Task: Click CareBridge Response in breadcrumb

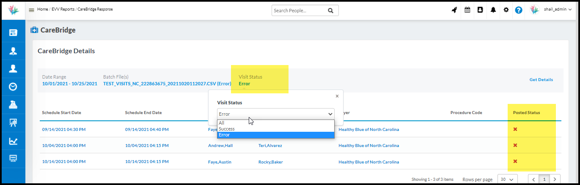Action: [95, 9]
